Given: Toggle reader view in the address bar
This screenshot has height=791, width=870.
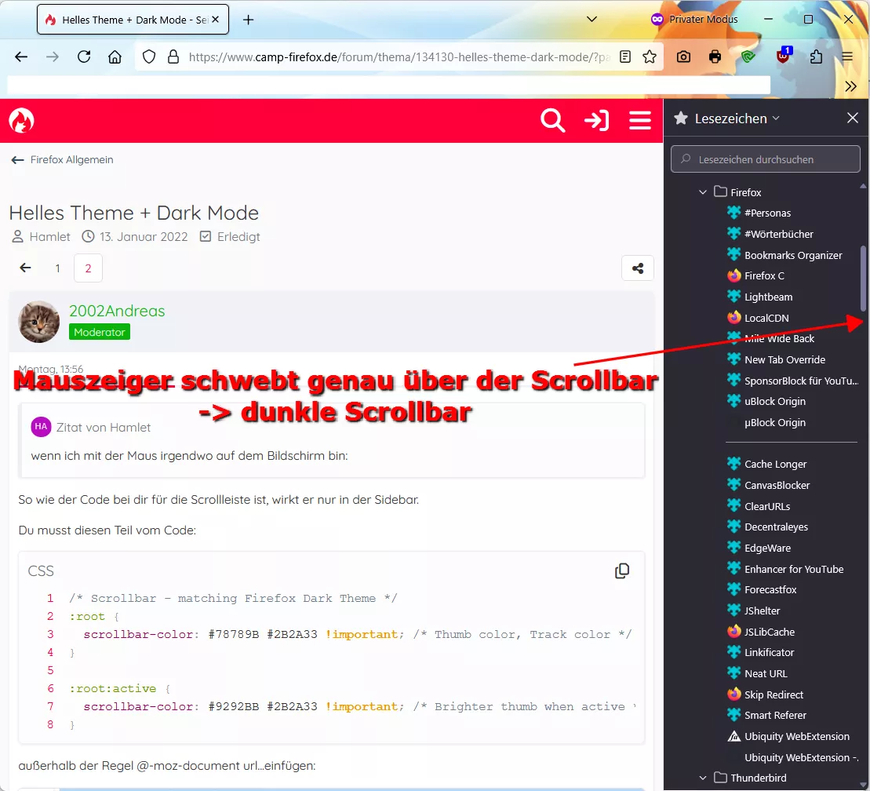Looking at the screenshot, I should click(624, 56).
